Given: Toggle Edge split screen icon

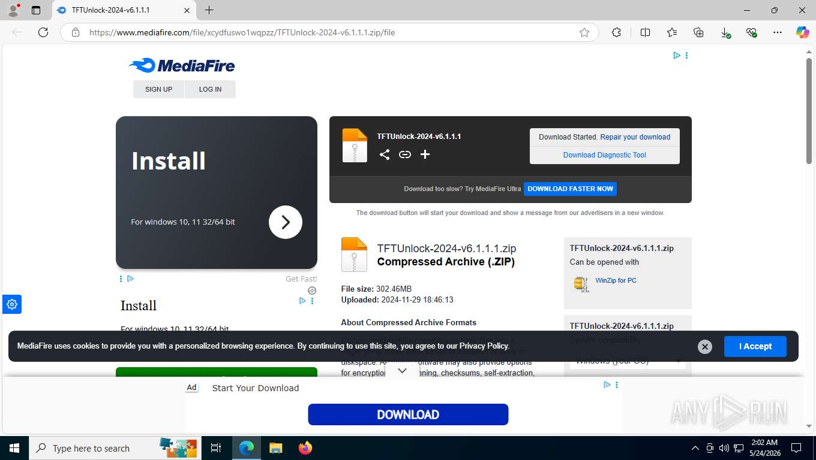Looking at the screenshot, I should coord(646,32).
